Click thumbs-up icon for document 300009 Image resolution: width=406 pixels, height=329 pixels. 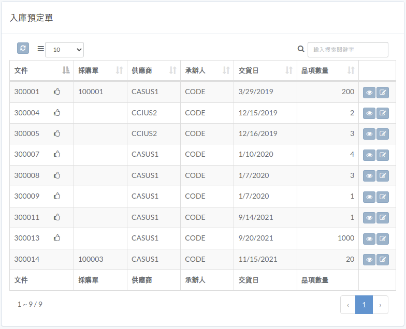[x=57, y=196]
